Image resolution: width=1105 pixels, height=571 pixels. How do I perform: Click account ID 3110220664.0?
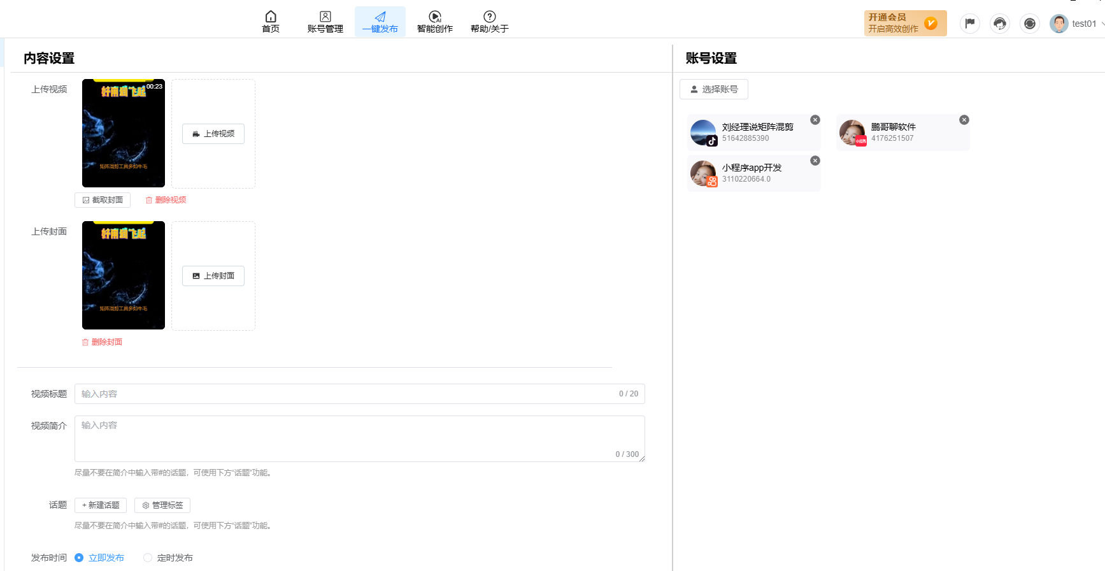pyautogui.click(x=746, y=179)
